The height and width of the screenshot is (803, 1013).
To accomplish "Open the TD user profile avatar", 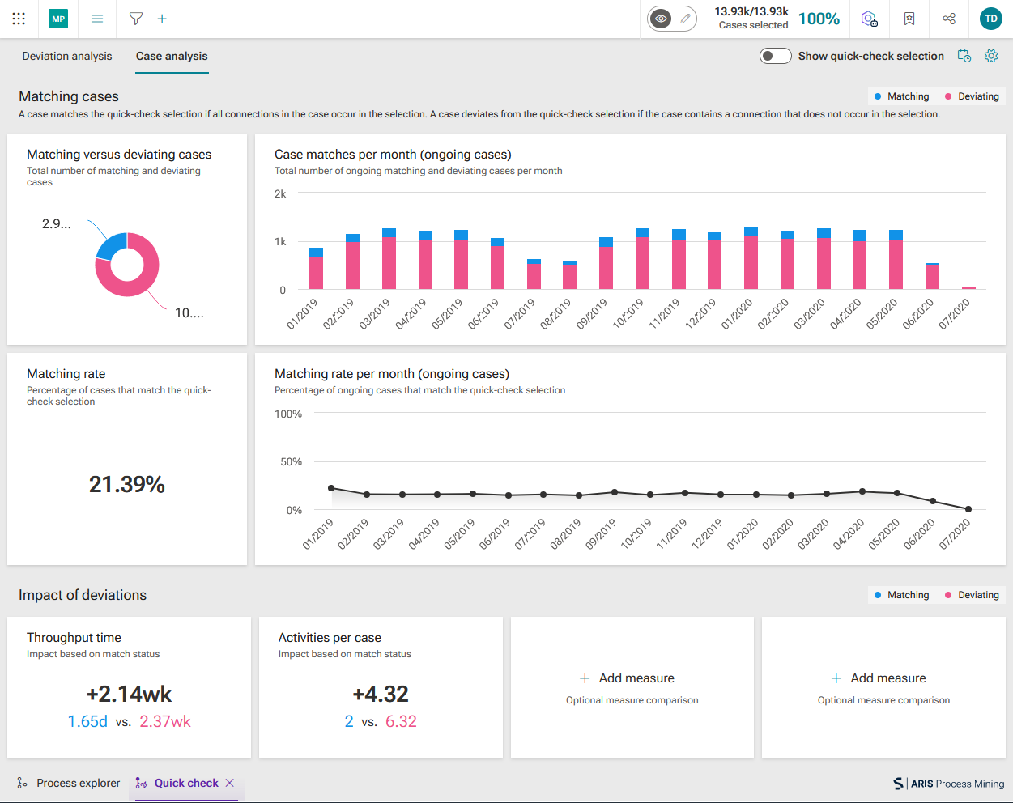I will (x=991, y=19).
